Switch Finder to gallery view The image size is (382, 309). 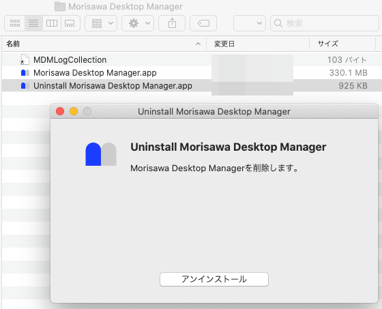[70, 23]
